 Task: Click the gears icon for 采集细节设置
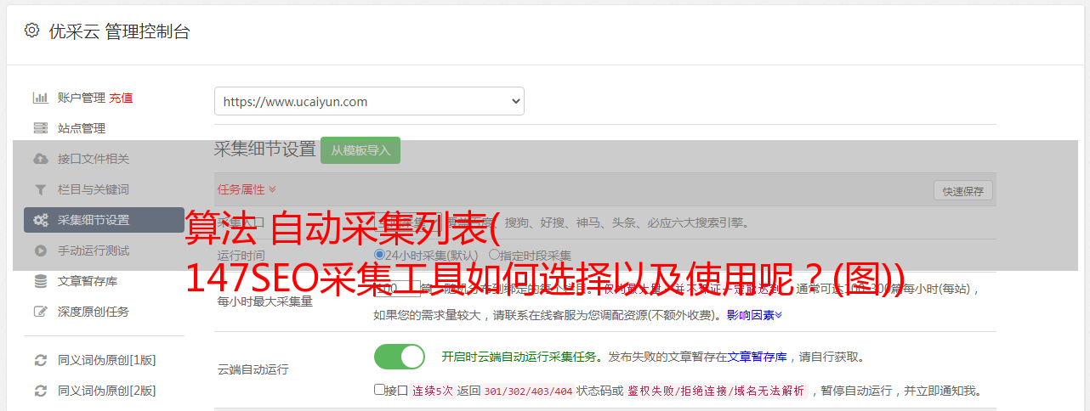pyautogui.click(x=40, y=220)
